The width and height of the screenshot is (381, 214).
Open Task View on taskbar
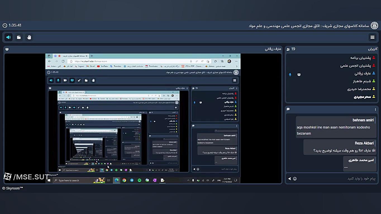click(109, 180)
